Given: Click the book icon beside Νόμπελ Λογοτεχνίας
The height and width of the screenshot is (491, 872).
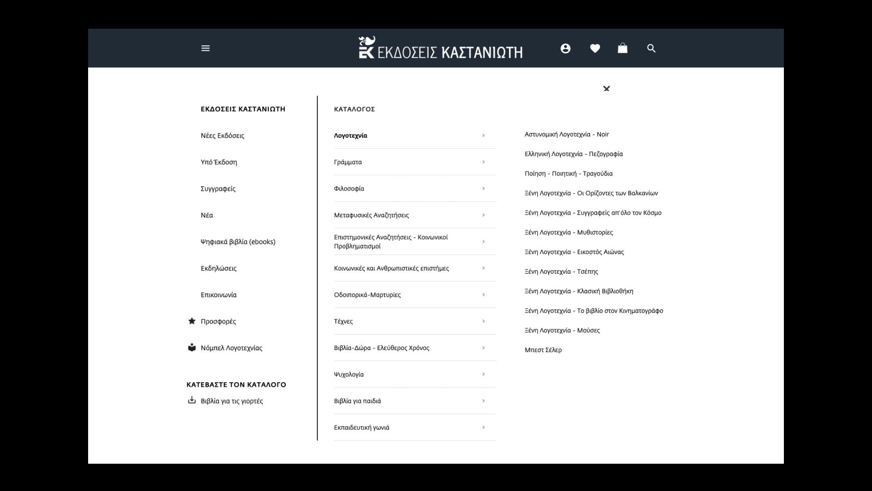Looking at the screenshot, I should pos(192,347).
